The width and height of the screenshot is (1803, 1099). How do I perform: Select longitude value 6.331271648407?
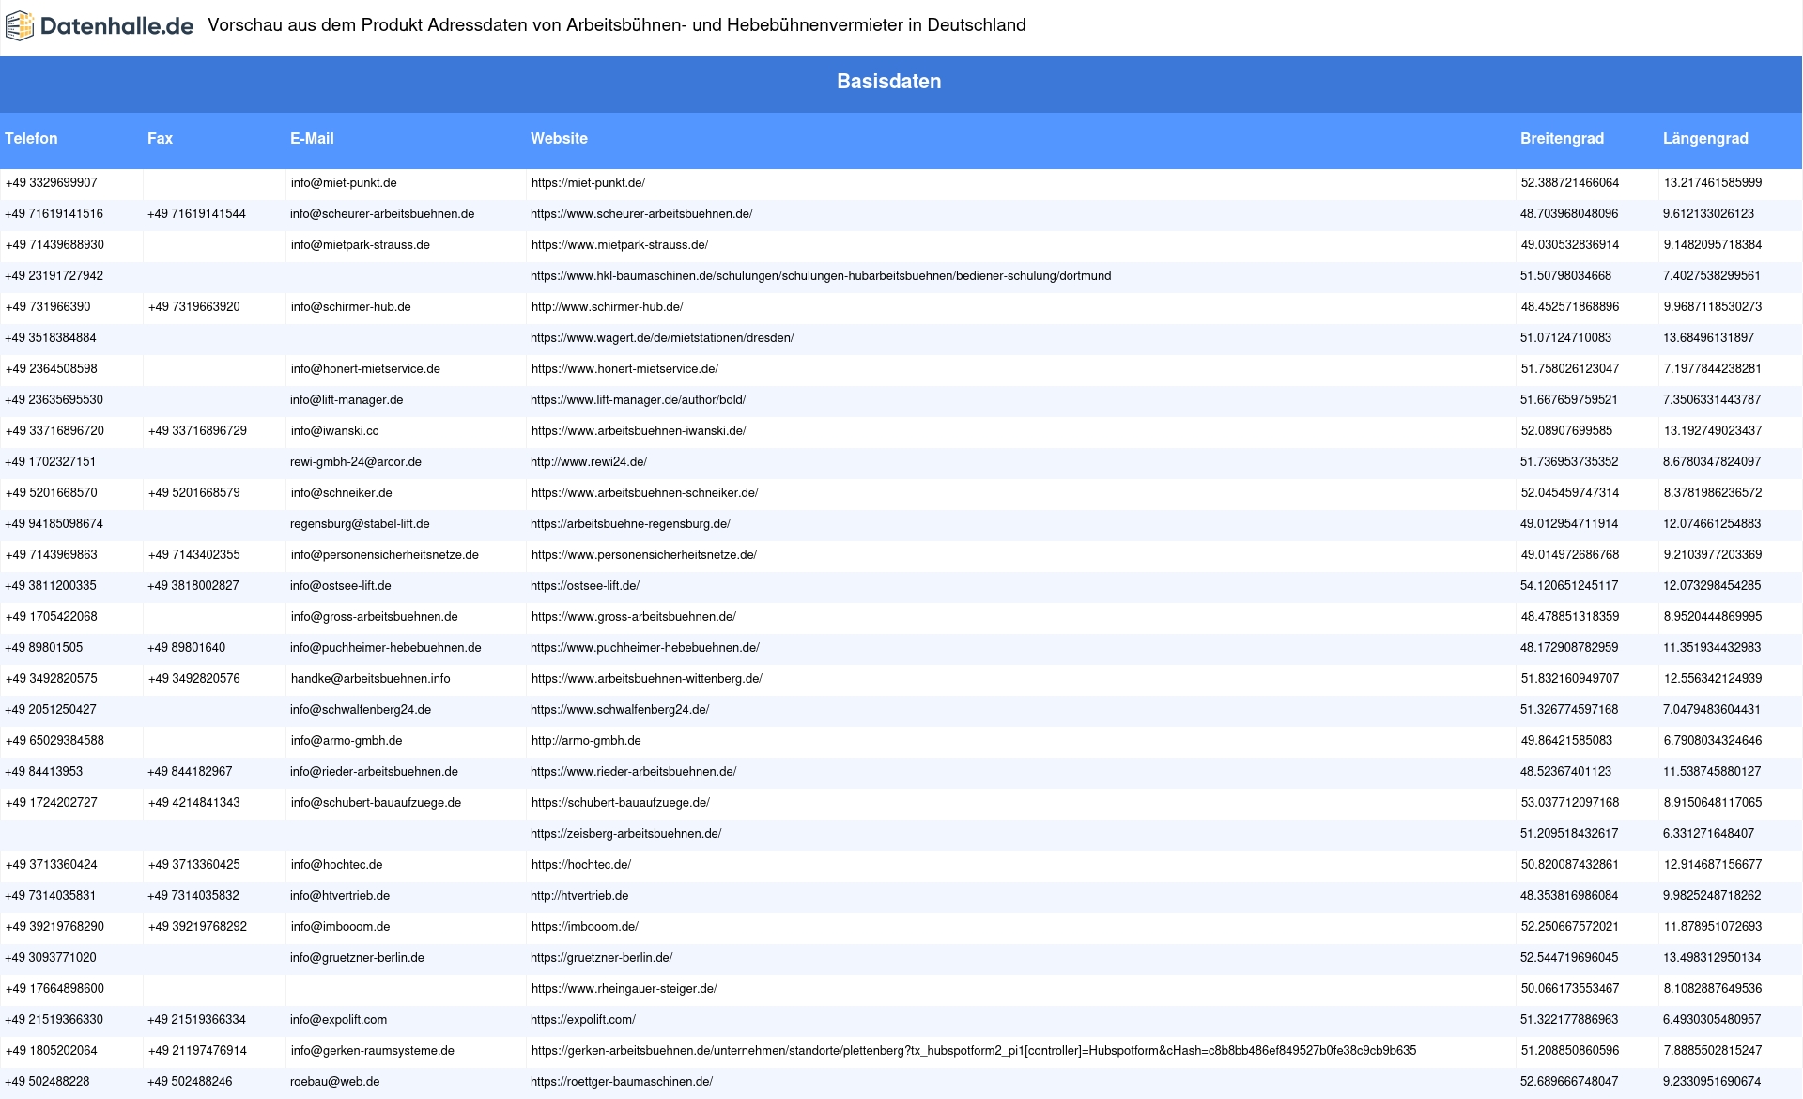[x=1708, y=834]
